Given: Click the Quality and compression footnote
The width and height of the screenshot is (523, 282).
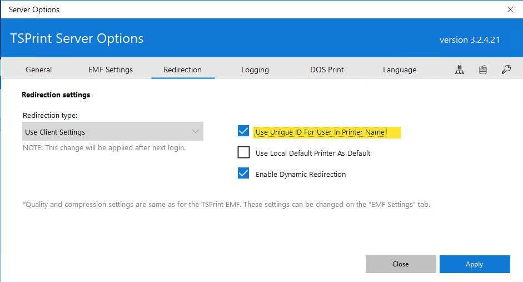Looking at the screenshot, I should pyautogui.click(x=226, y=204).
